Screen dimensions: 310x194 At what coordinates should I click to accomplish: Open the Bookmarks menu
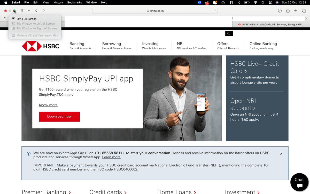click(74, 3)
